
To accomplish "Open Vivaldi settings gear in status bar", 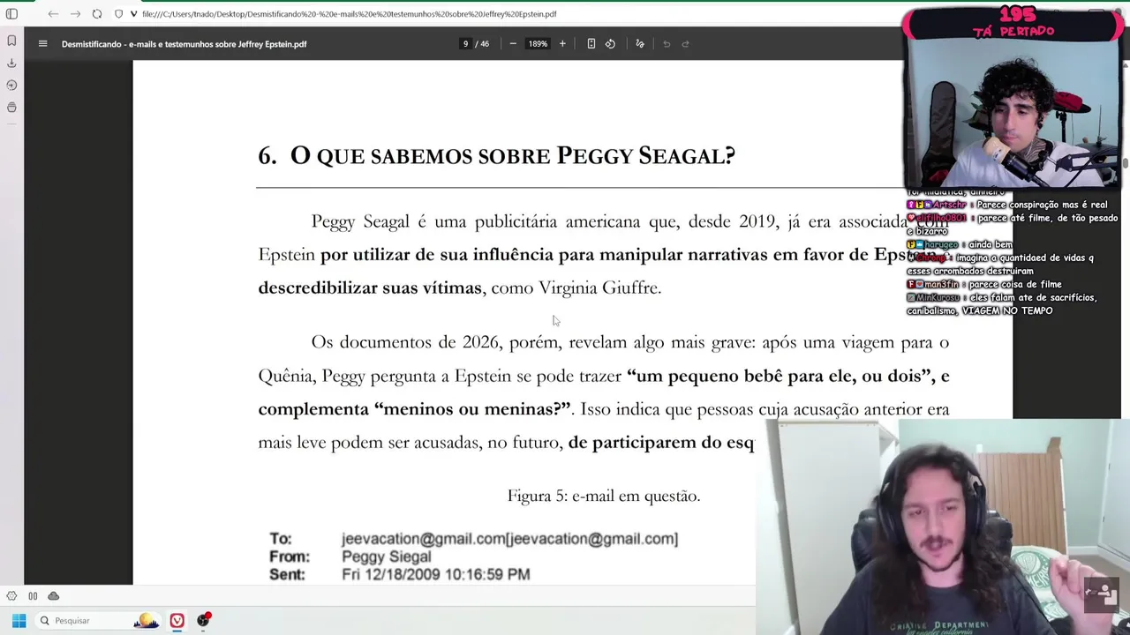I will (11, 596).
